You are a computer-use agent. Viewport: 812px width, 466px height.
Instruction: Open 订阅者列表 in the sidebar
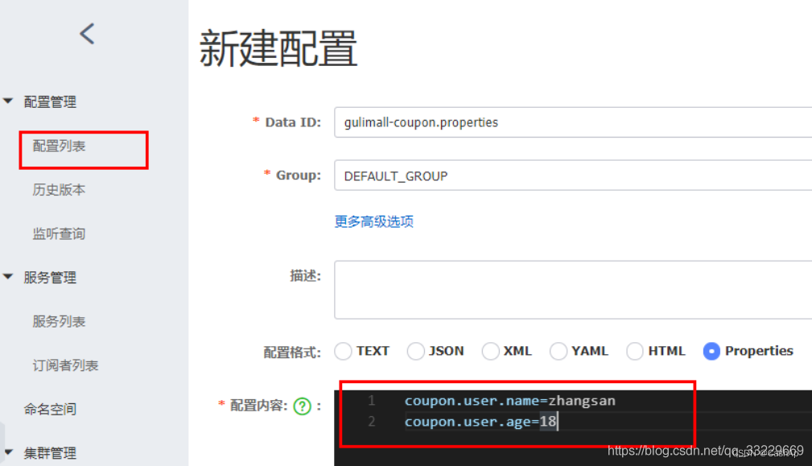click(x=65, y=365)
